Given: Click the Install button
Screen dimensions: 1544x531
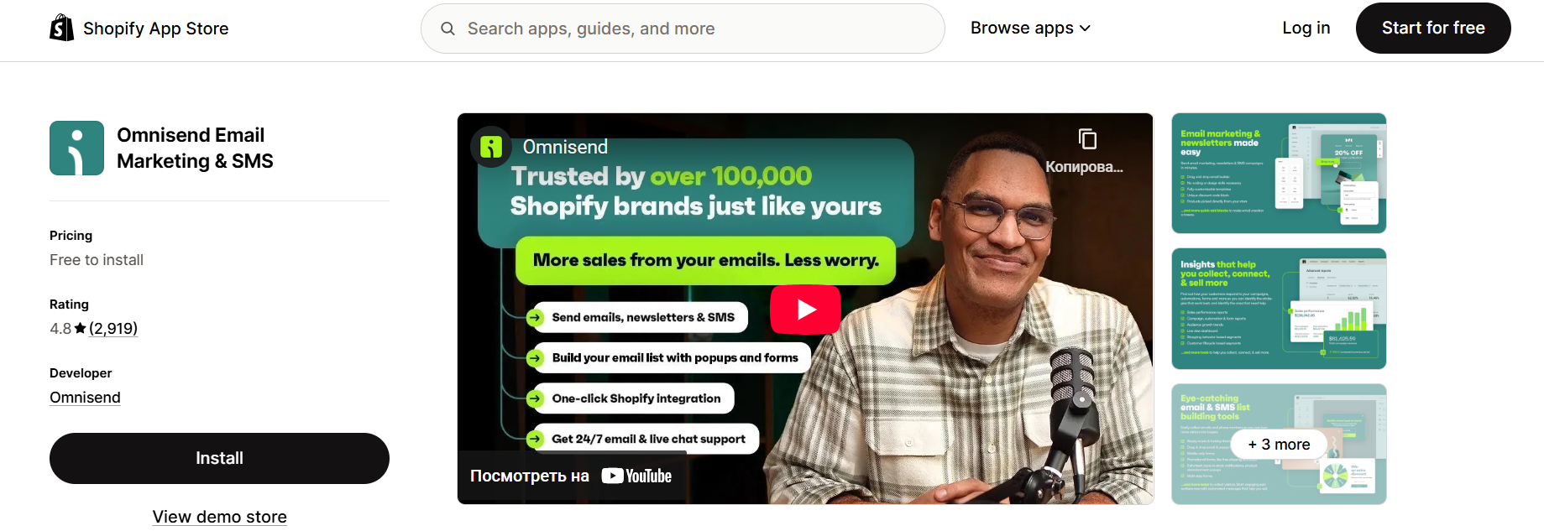Looking at the screenshot, I should 219,458.
